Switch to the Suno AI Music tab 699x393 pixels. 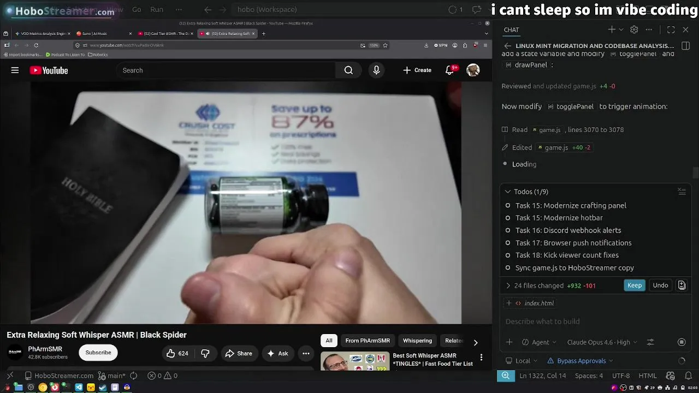tap(104, 34)
